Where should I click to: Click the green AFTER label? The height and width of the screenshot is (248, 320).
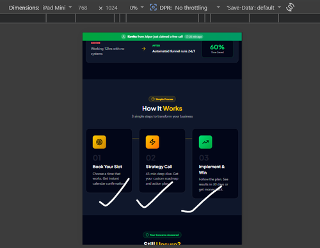pos(156,45)
